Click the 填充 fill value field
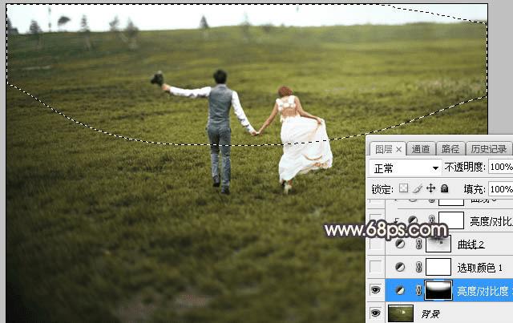 click(500, 189)
